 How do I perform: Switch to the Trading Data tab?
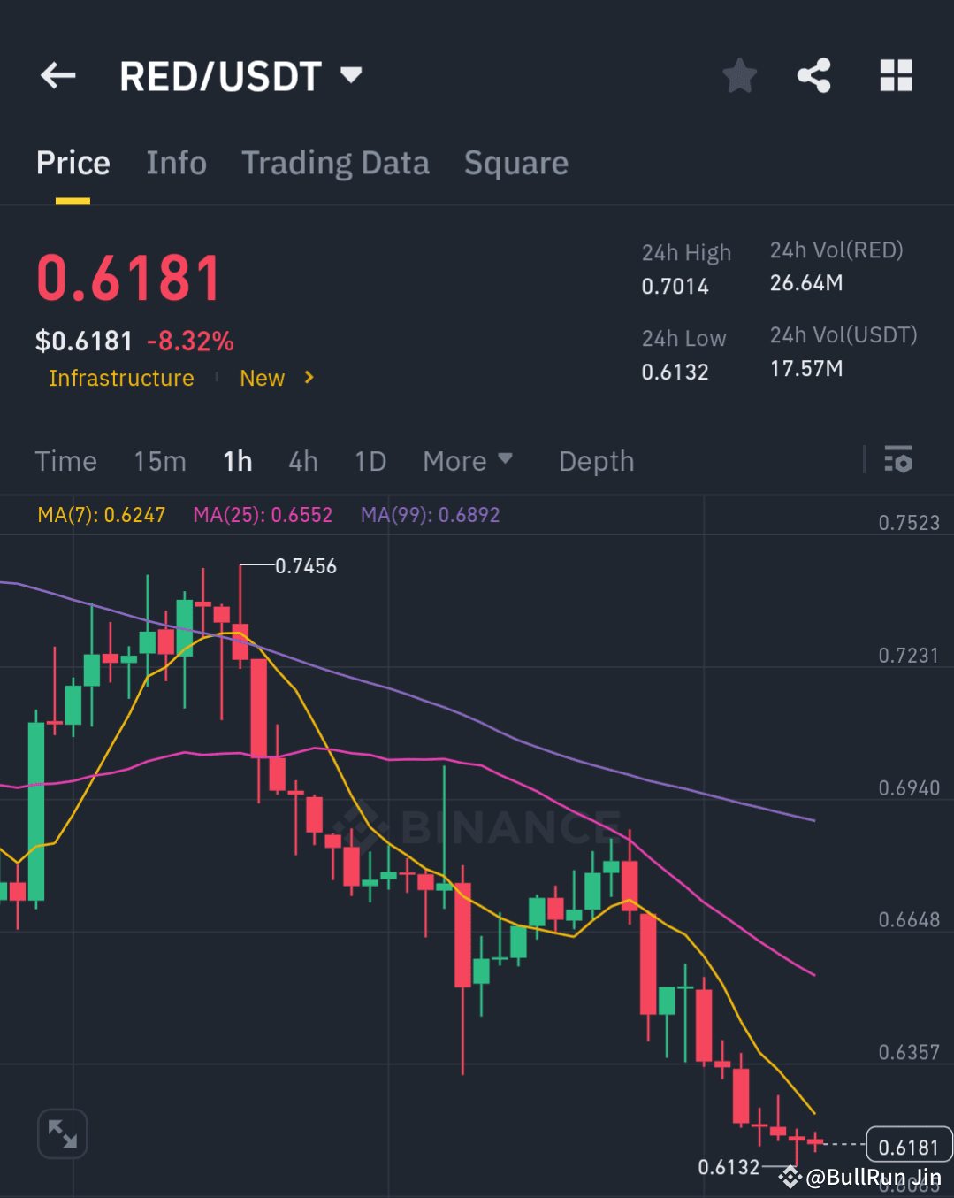pyautogui.click(x=335, y=163)
